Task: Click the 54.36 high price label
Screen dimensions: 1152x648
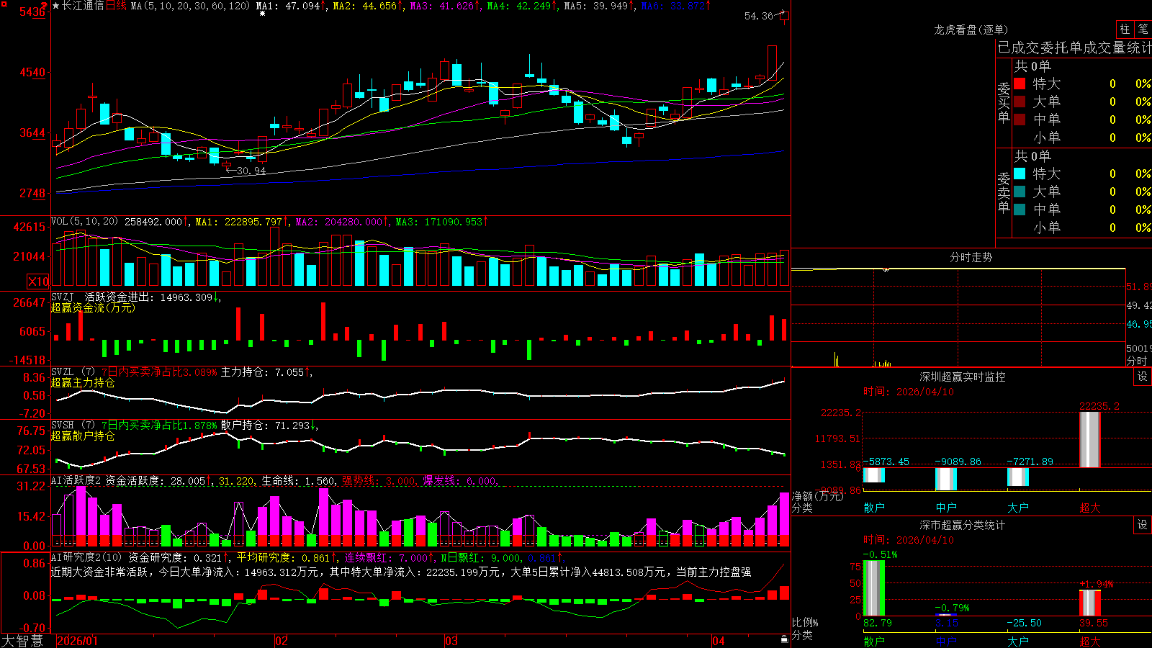Action: [759, 16]
